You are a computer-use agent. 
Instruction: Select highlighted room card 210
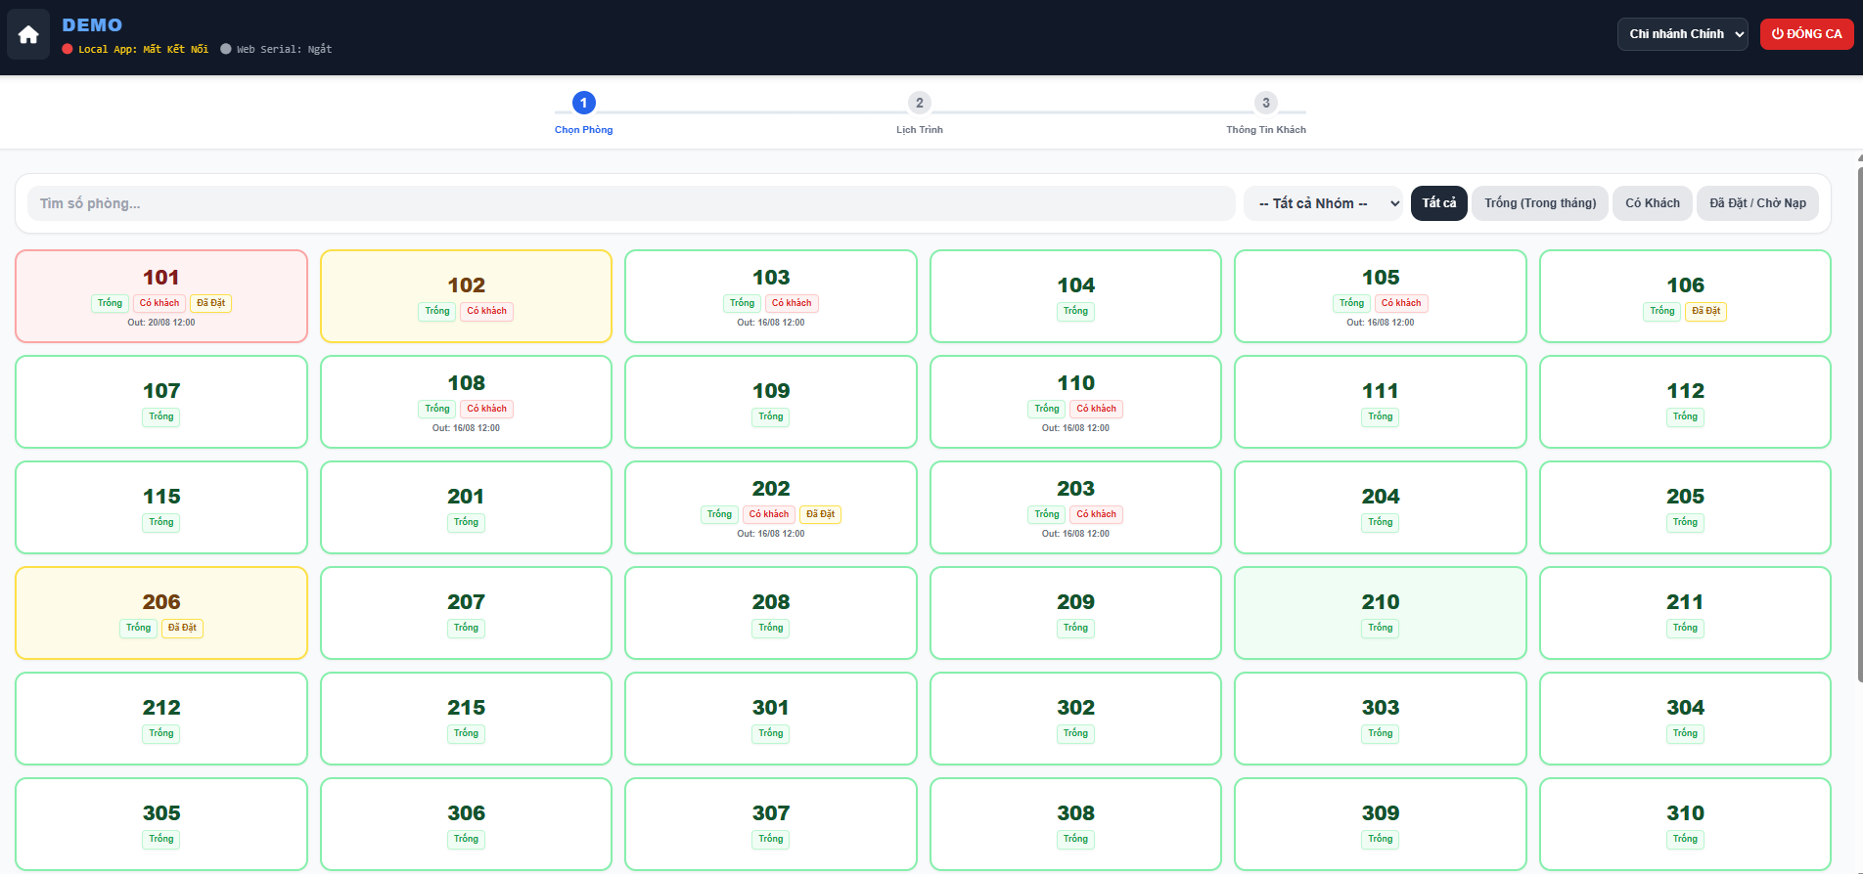[1380, 613]
